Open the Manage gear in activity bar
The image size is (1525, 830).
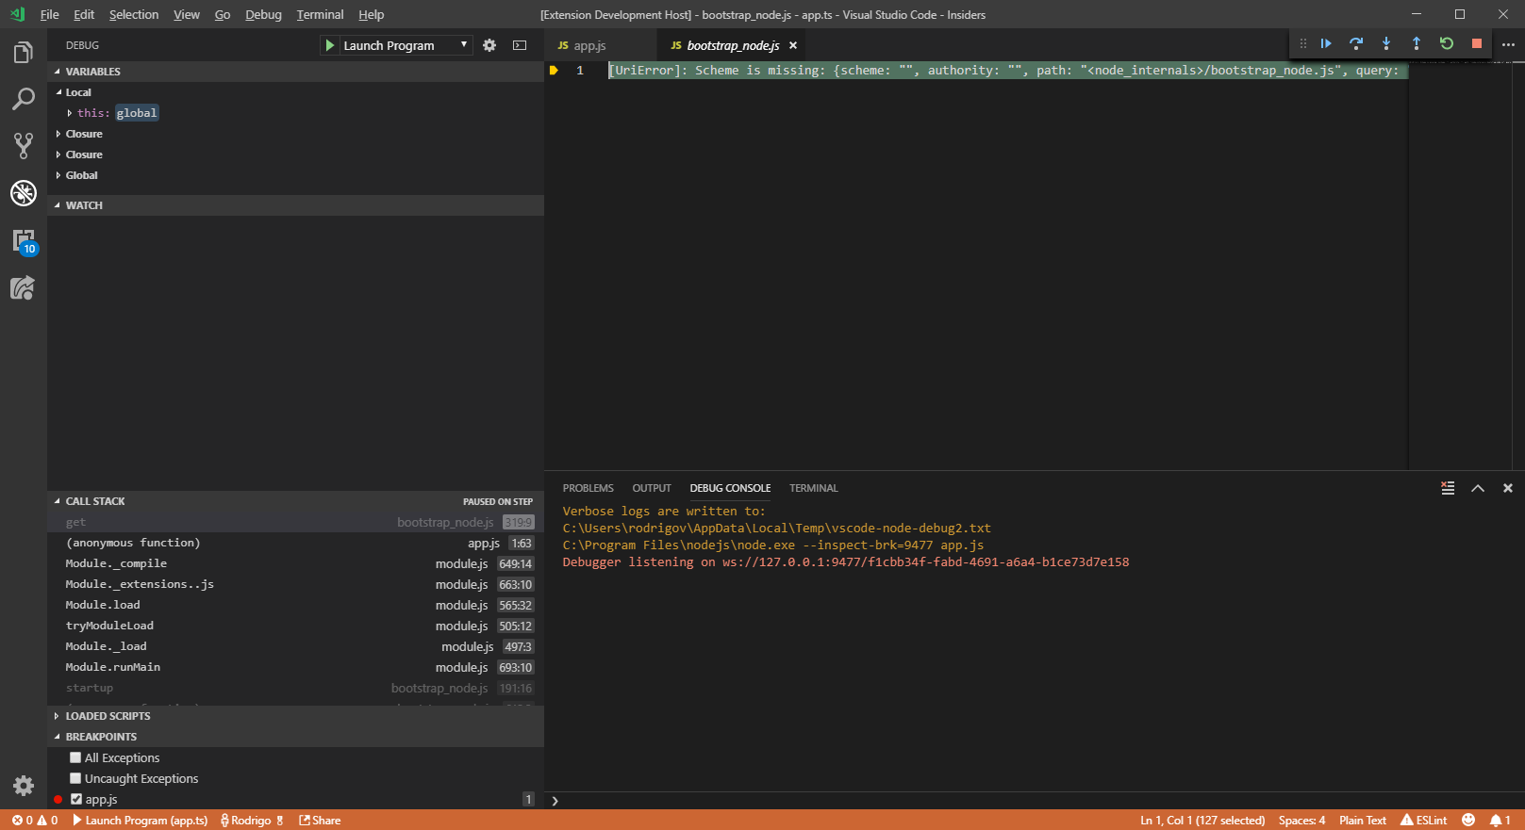pyautogui.click(x=23, y=786)
